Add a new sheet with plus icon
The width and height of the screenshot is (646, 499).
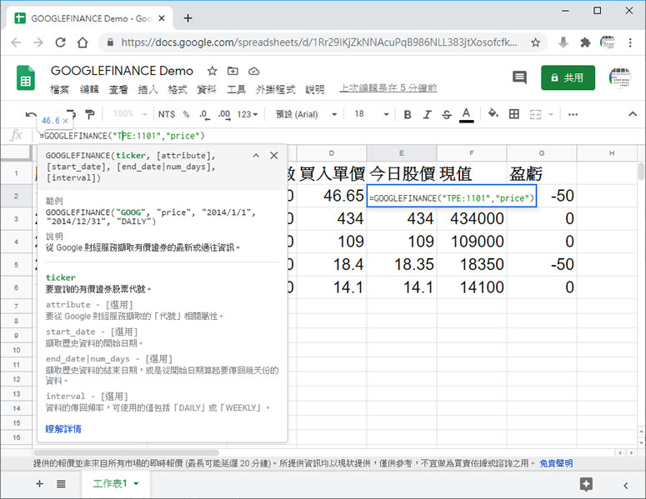point(39,484)
